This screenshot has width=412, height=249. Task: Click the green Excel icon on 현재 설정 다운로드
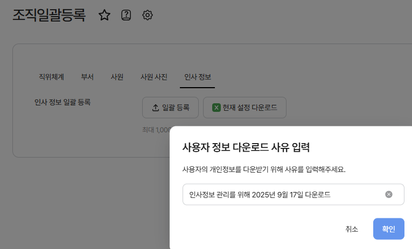click(x=217, y=108)
